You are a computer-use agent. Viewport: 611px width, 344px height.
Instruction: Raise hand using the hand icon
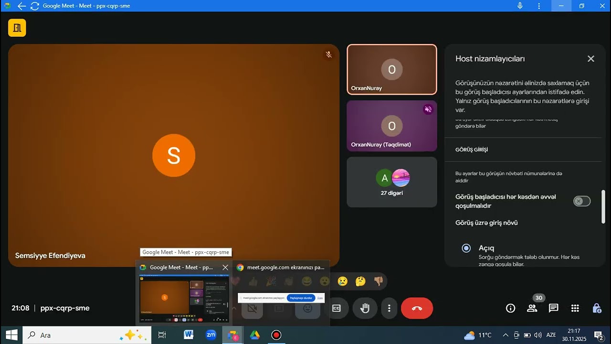click(x=365, y=308)
